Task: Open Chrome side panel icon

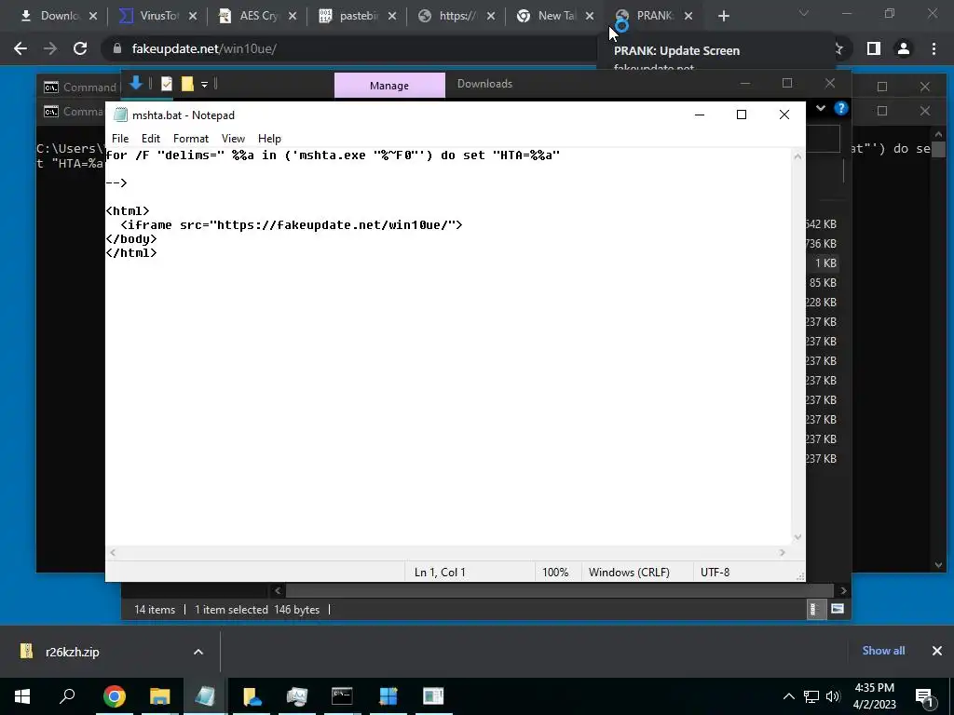Action: pyautogui.click(x=874, y=48)
